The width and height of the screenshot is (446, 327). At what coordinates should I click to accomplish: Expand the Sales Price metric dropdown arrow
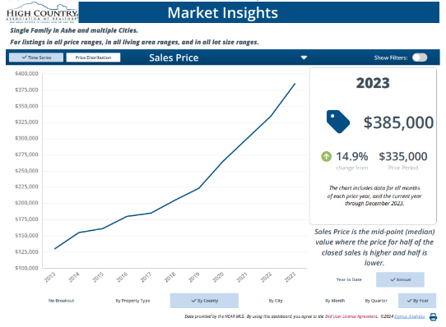[x=304, y=58]
